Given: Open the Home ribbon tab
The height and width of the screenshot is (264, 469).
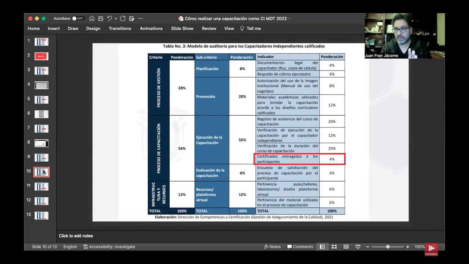Looking at the screenshot, I should [x=34, y=29].
